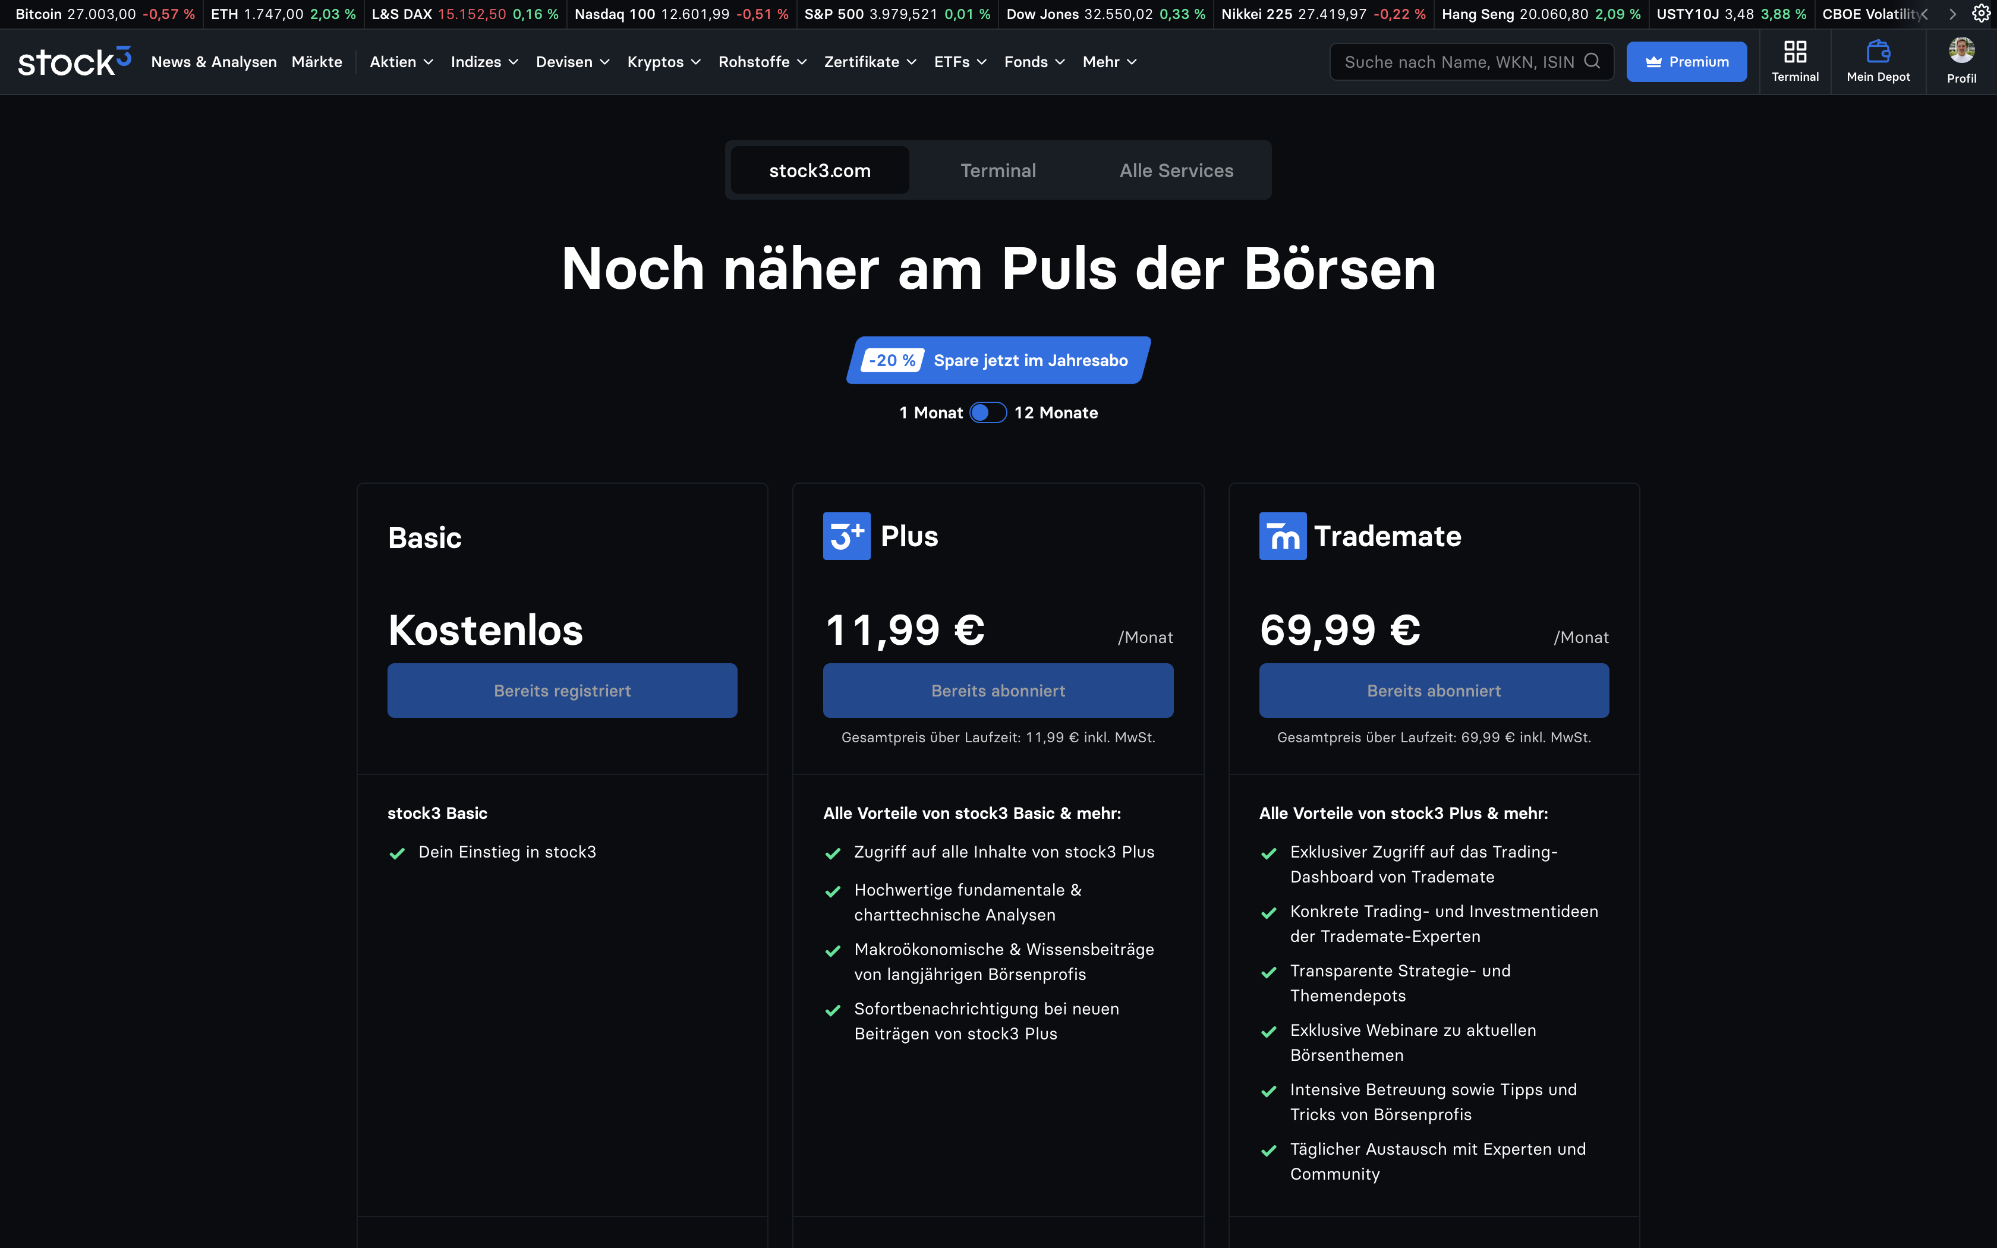The width and height of the screenshot is (1997, 1248).
Task: Click checkmark beside Exklusiver Zugriff auf das Trading
Action: pyautogui.click(x=1268, y=853)
